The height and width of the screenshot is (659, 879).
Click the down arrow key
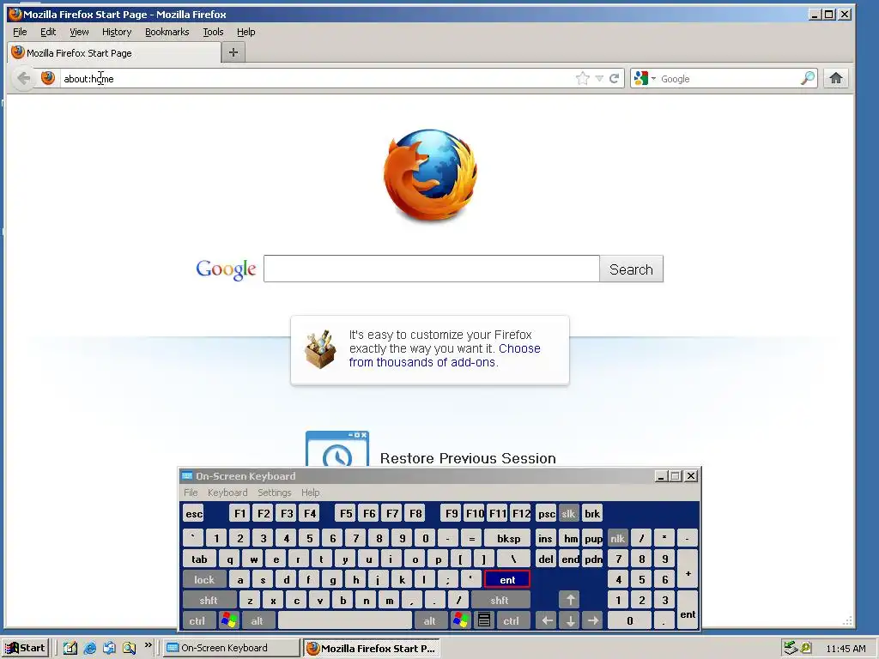[x=570, y=621]
